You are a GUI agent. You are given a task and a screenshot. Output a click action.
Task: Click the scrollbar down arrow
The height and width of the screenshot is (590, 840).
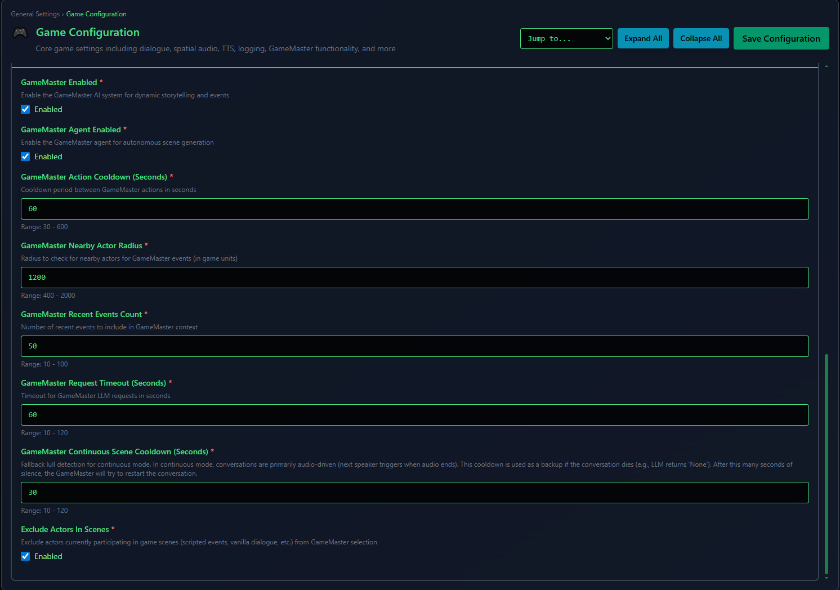coord(826,578)
